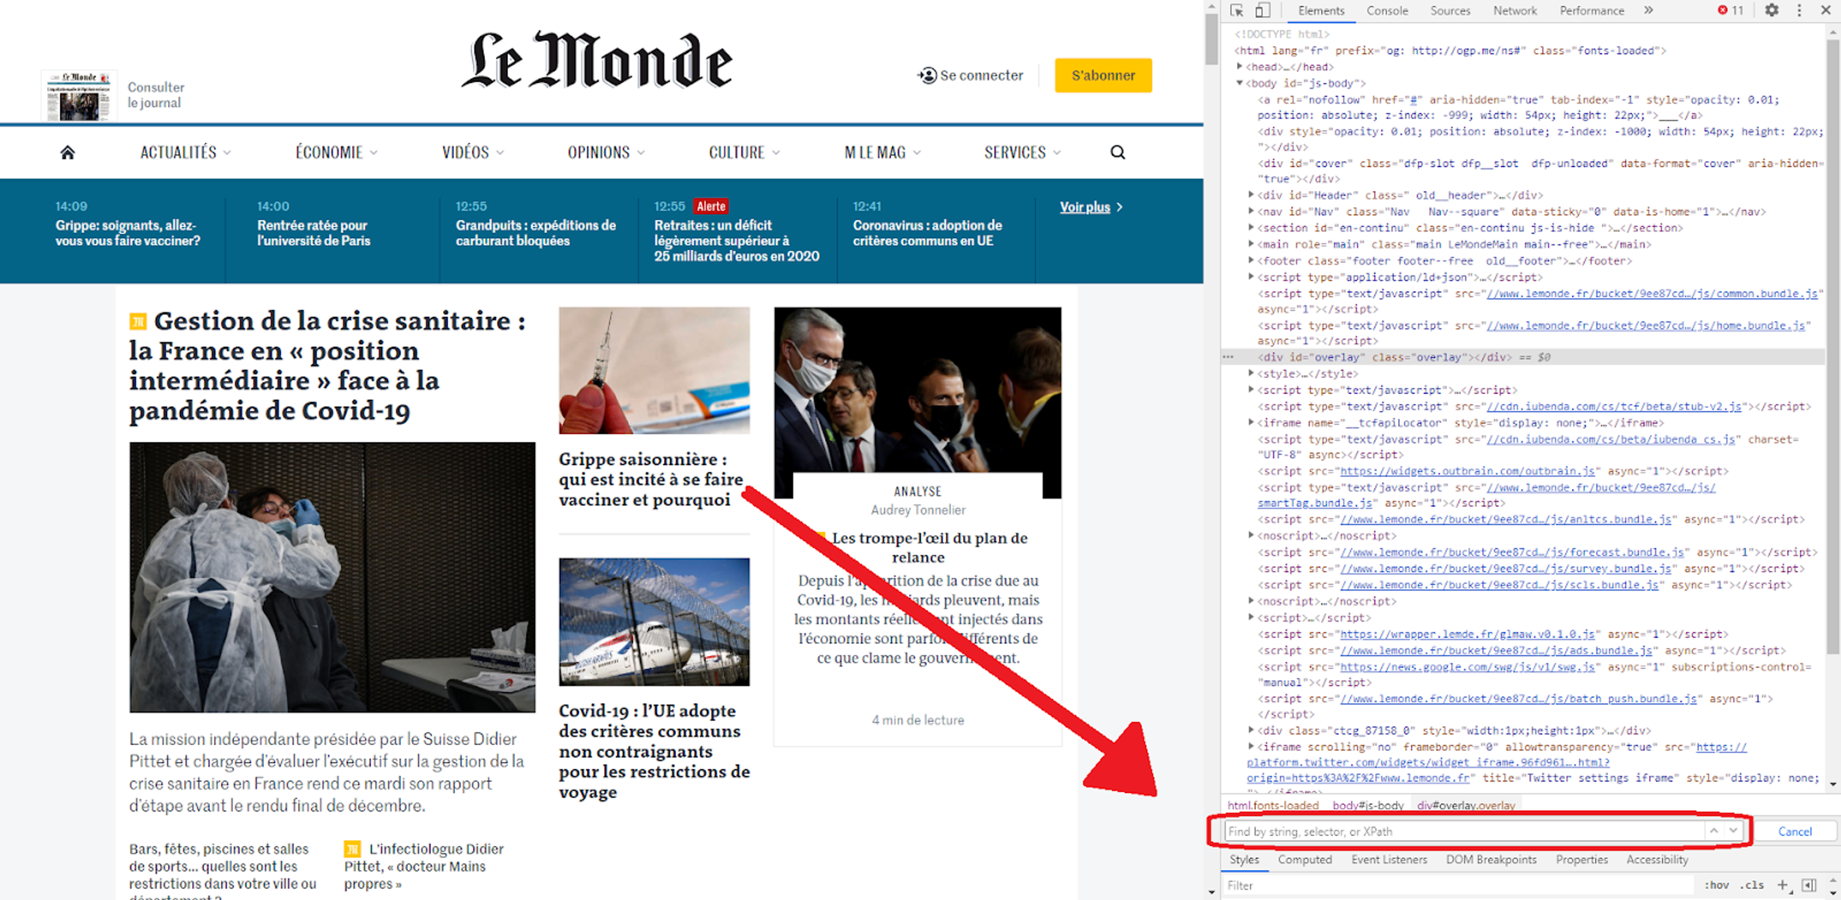Expand the head element node
The height and width of the screenshot is (900, 1841).
coord(1240,67)
